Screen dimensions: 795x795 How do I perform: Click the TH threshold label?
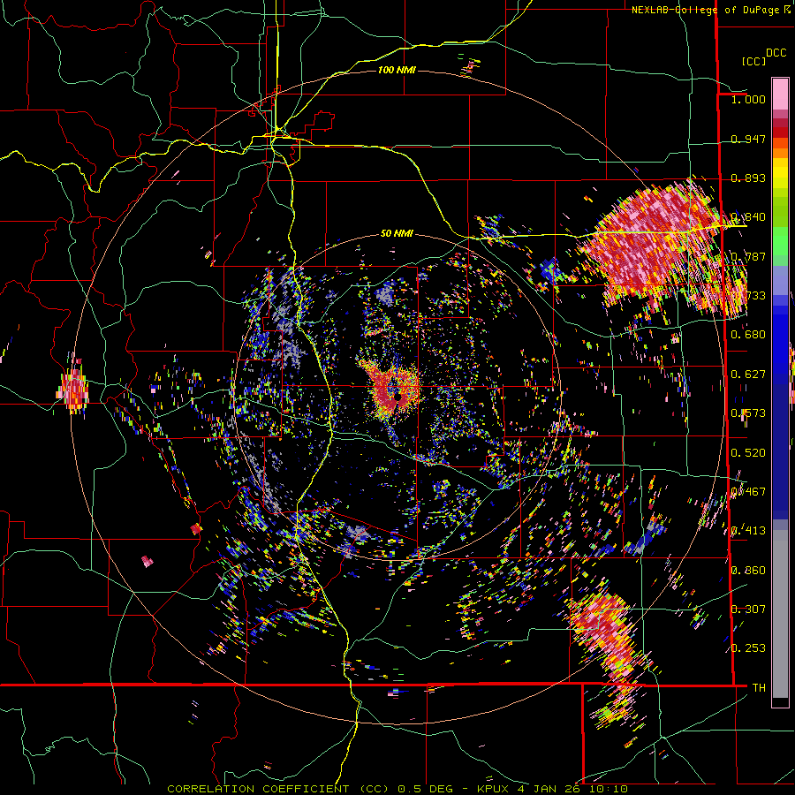tap(759, 687)
